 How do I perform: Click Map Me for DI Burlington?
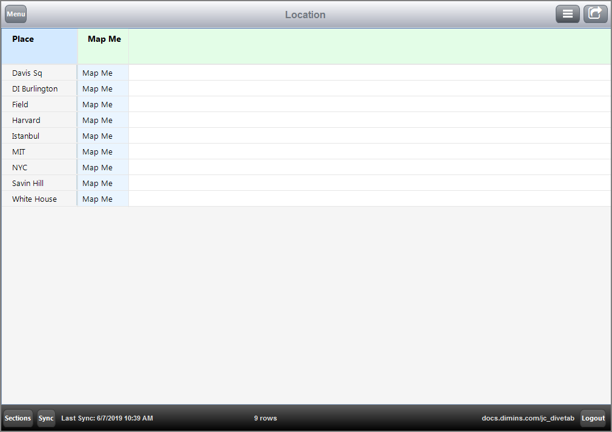pyautogui.click(x=97, y=89)
